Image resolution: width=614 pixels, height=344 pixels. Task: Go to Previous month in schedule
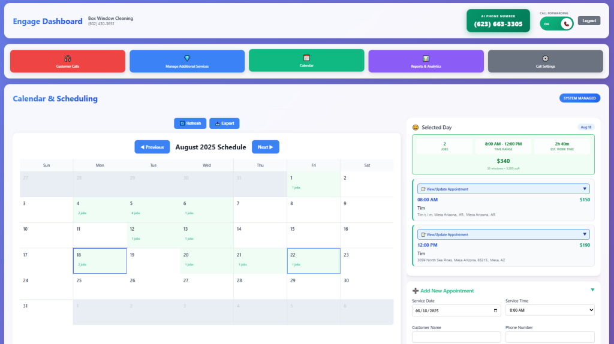pyautogui.click(x=152, y=147)
